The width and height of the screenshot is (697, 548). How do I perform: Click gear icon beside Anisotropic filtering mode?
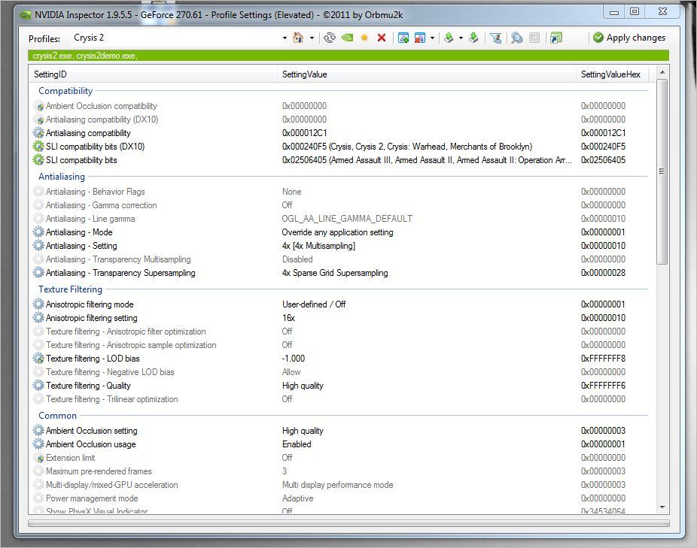point(38,304)
